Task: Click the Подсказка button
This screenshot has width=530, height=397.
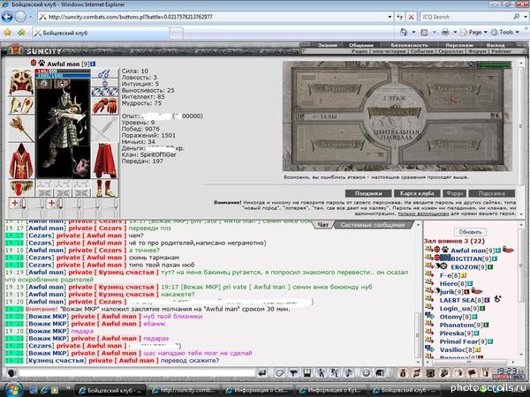Action: tap(492, 193)
